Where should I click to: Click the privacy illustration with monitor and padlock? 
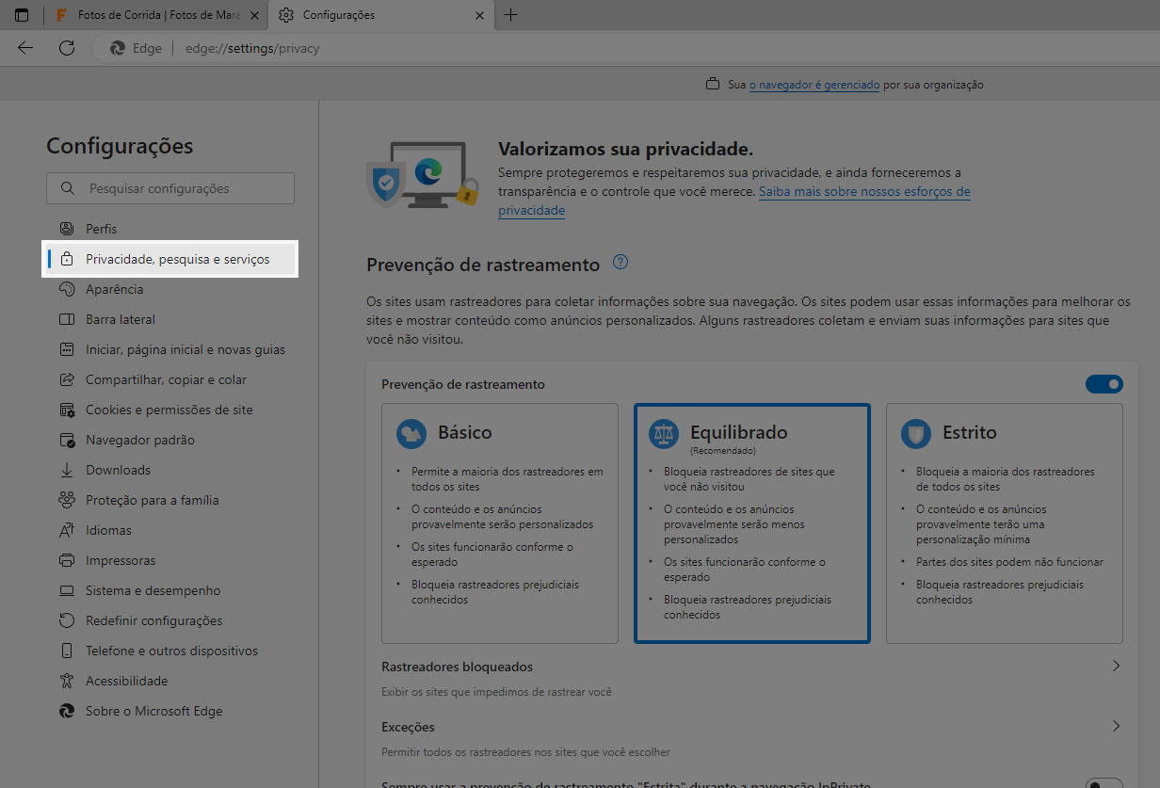pos(422,175)
